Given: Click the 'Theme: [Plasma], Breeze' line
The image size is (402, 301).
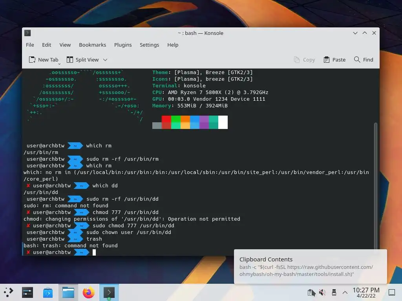Looking at the screenshot, I should click(202, 73).
